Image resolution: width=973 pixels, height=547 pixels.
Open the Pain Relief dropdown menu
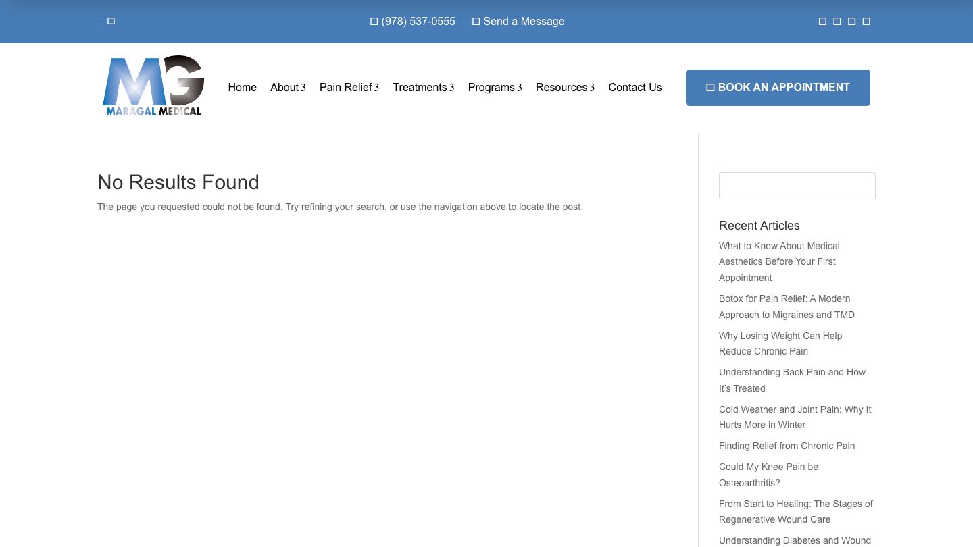click(x=349, y=88)
